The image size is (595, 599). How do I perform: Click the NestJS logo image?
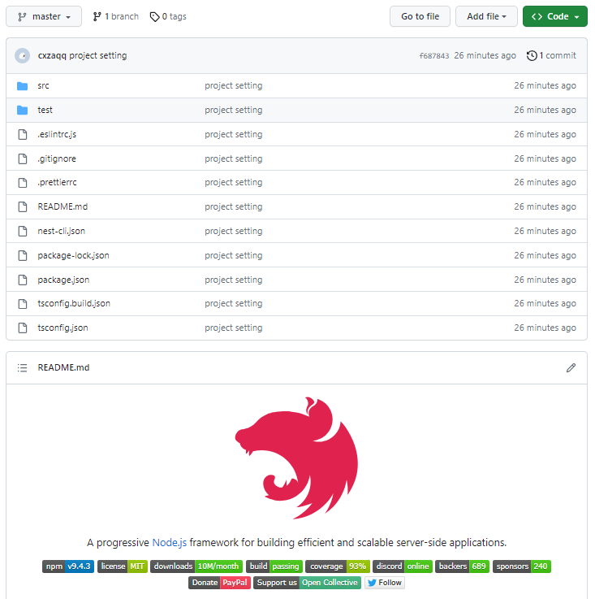[x=296, y=458]
